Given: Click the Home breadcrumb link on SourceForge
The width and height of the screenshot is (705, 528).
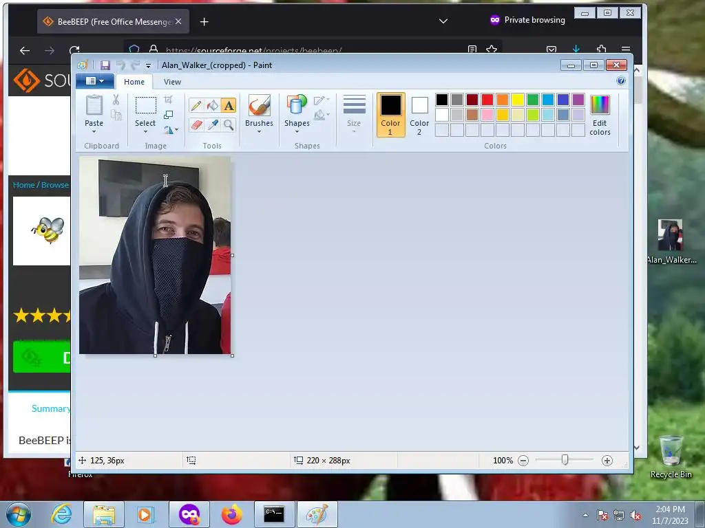Looking at the screenshot, I should [x=23, y=185].
